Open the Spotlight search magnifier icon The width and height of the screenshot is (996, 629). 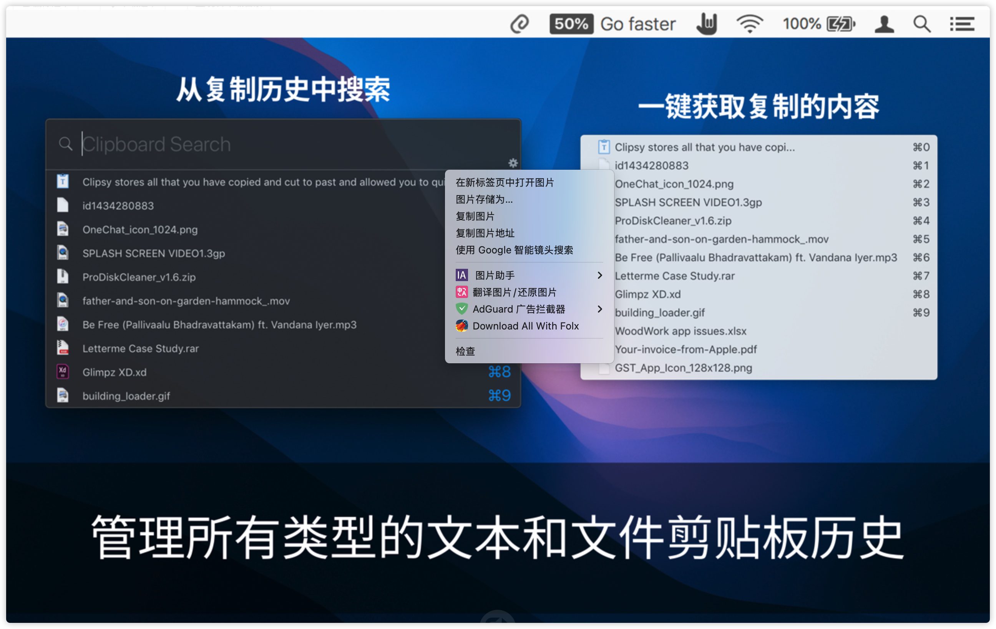[x=921, y=23]
